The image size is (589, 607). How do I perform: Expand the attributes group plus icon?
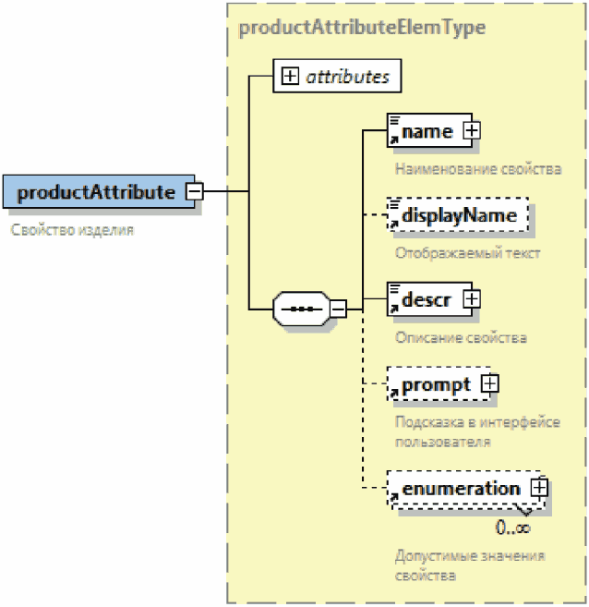290,77
